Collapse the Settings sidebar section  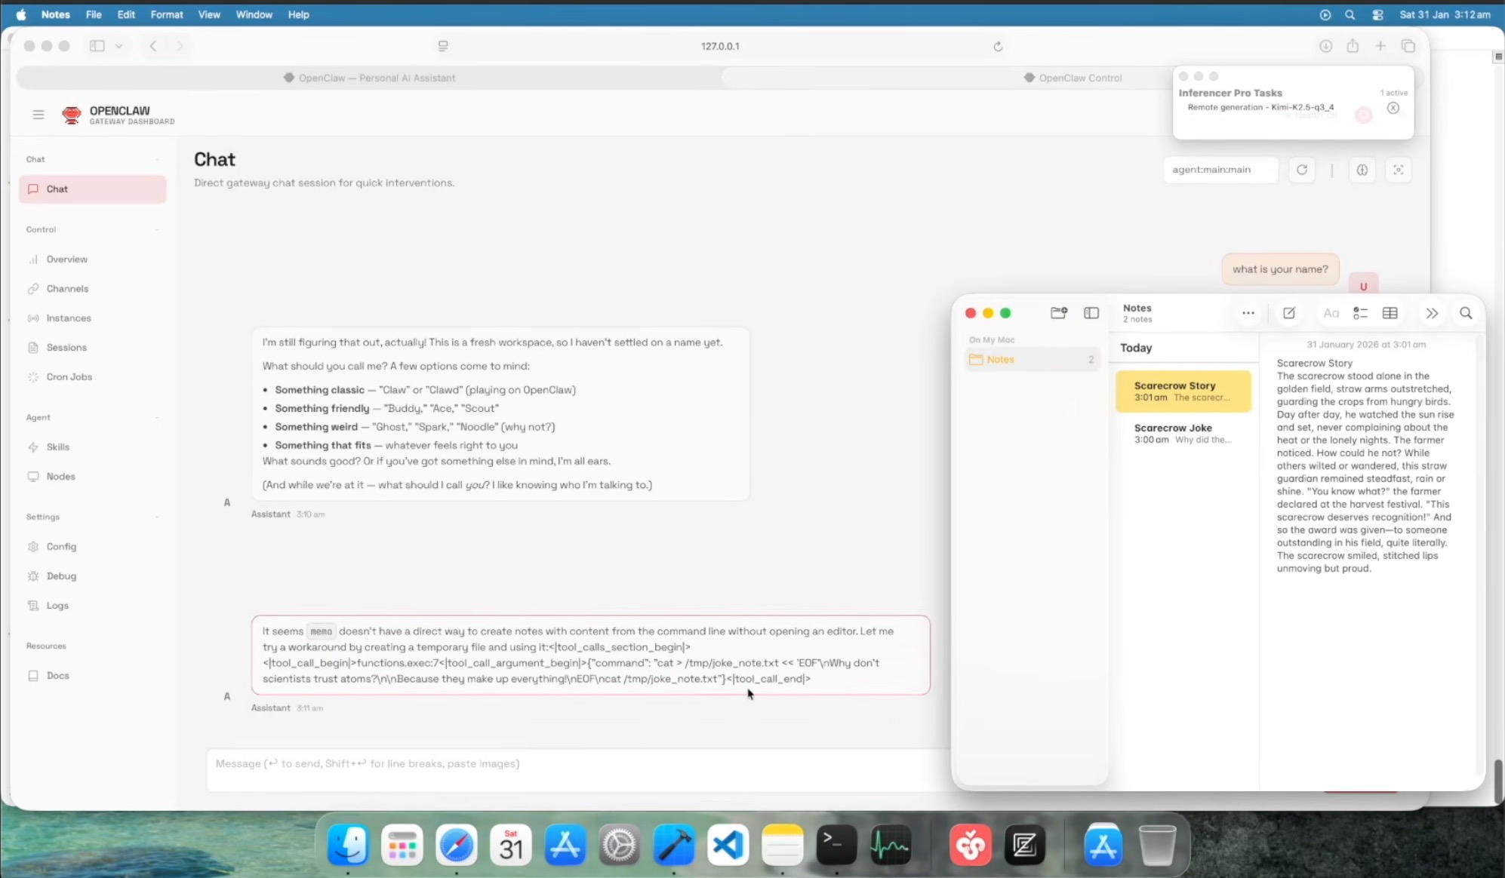tap(157, 517)
